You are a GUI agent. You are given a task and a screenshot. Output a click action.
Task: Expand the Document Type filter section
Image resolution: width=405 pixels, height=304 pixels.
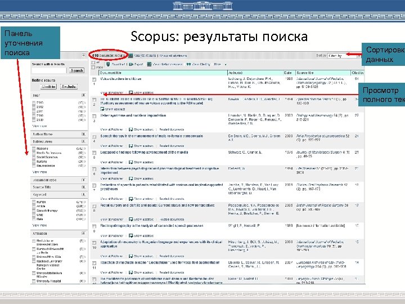[83, 180]
